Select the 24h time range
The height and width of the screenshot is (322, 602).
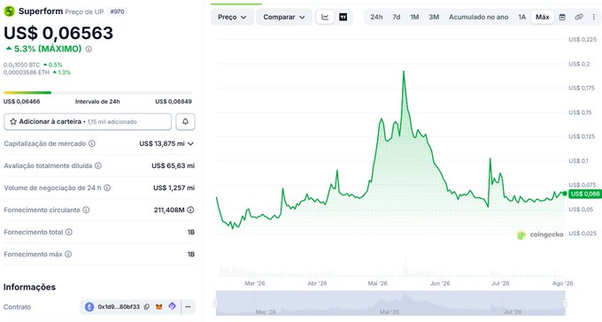click(376, 17)
